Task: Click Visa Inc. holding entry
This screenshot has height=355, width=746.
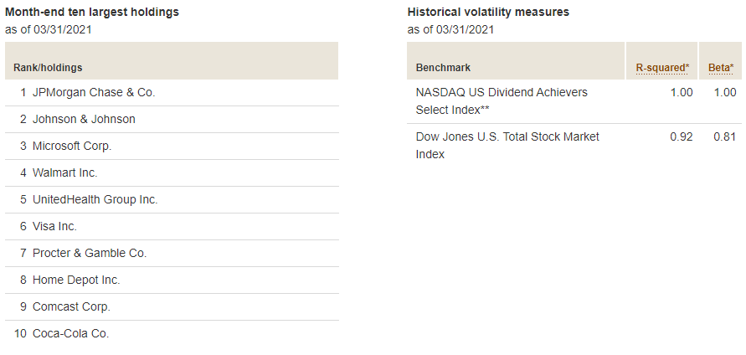Action: (x=54, y=227)
